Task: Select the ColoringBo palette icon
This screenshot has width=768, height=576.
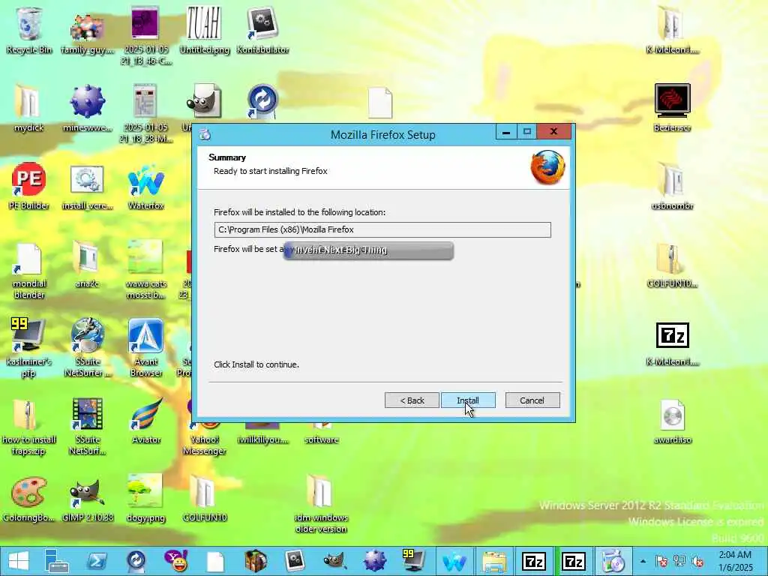Action: (x=29, y=499)
